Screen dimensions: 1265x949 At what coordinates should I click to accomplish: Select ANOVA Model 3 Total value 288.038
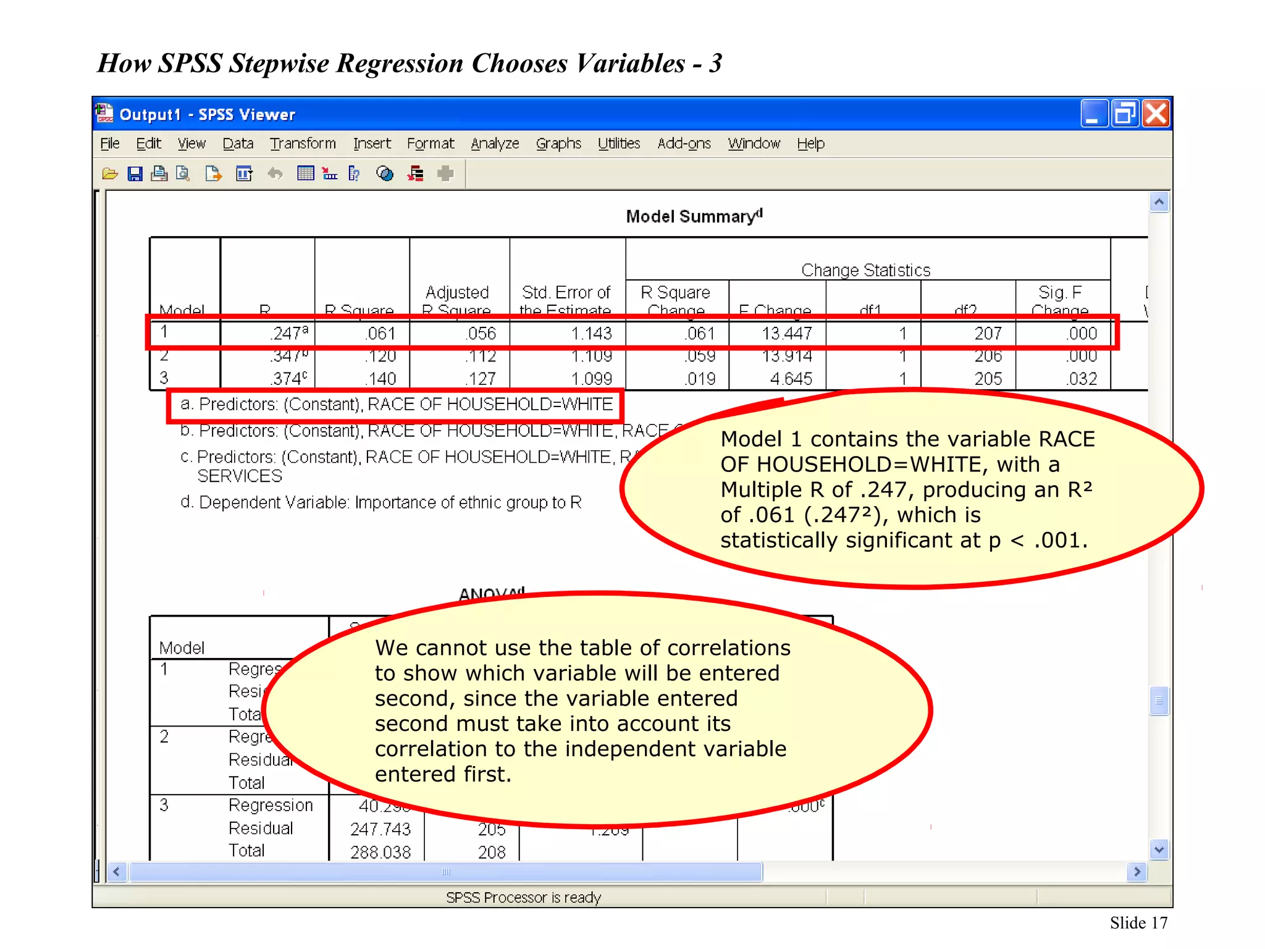380,852
